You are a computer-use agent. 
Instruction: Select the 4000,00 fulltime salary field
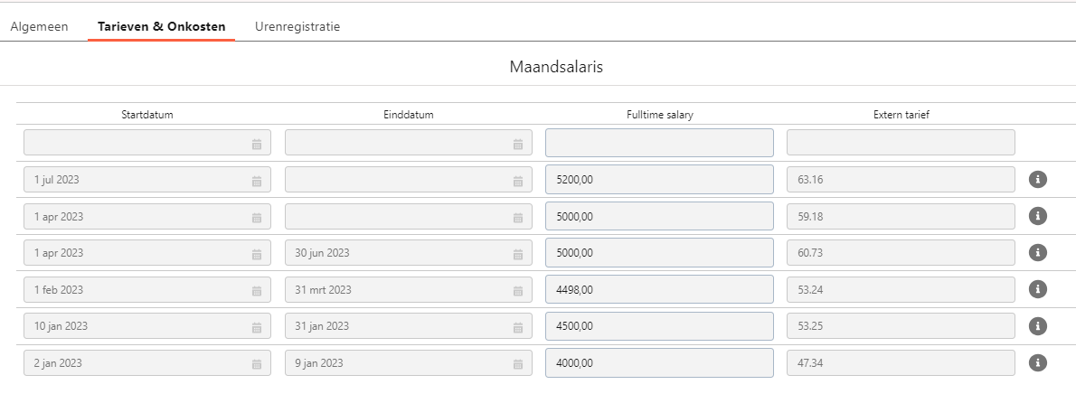point(659,362)
